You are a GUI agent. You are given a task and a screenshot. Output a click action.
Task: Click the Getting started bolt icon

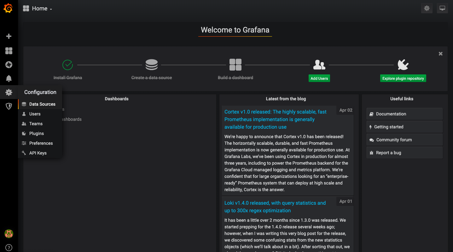click(x=371, y=127)
